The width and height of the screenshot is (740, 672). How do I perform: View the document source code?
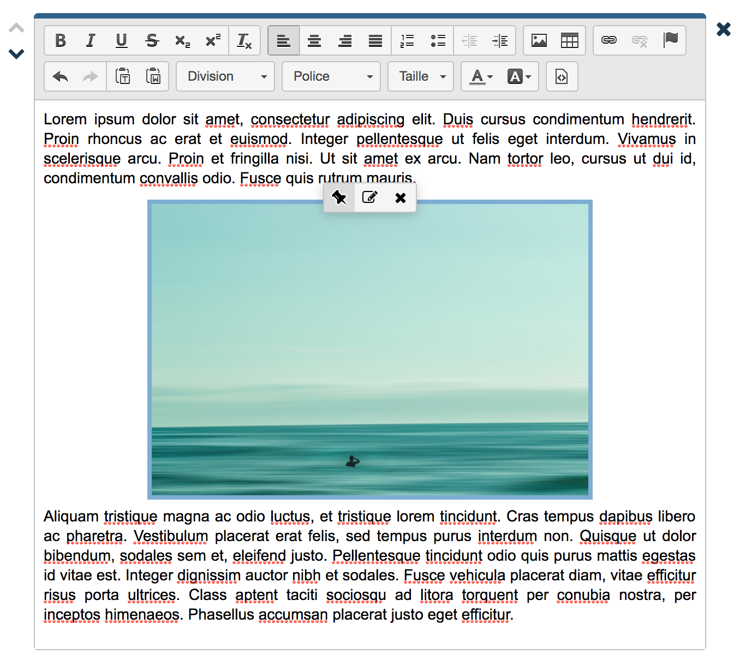click(562, 76)
